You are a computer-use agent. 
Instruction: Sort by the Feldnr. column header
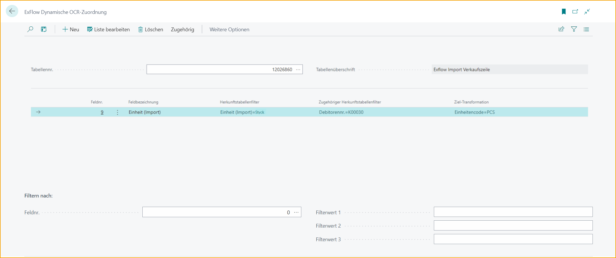click(97, 102)
